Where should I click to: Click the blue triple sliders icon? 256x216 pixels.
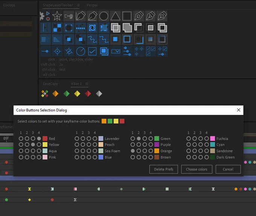[127, 51]
